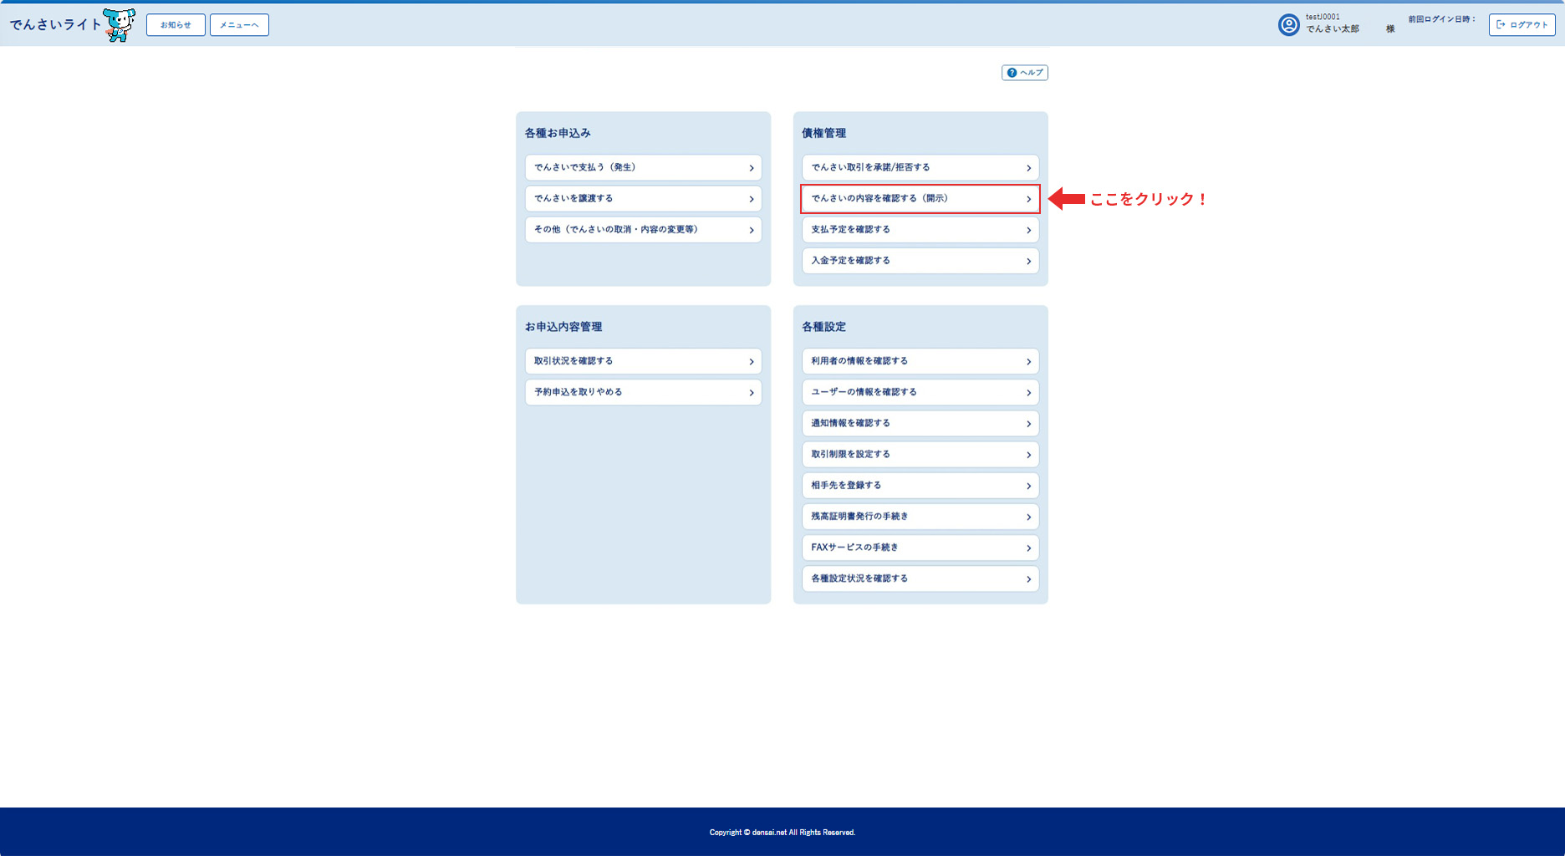
Task: Open その他（でんさいの取消・内容の変更等） item
Action: click(643, 229)
